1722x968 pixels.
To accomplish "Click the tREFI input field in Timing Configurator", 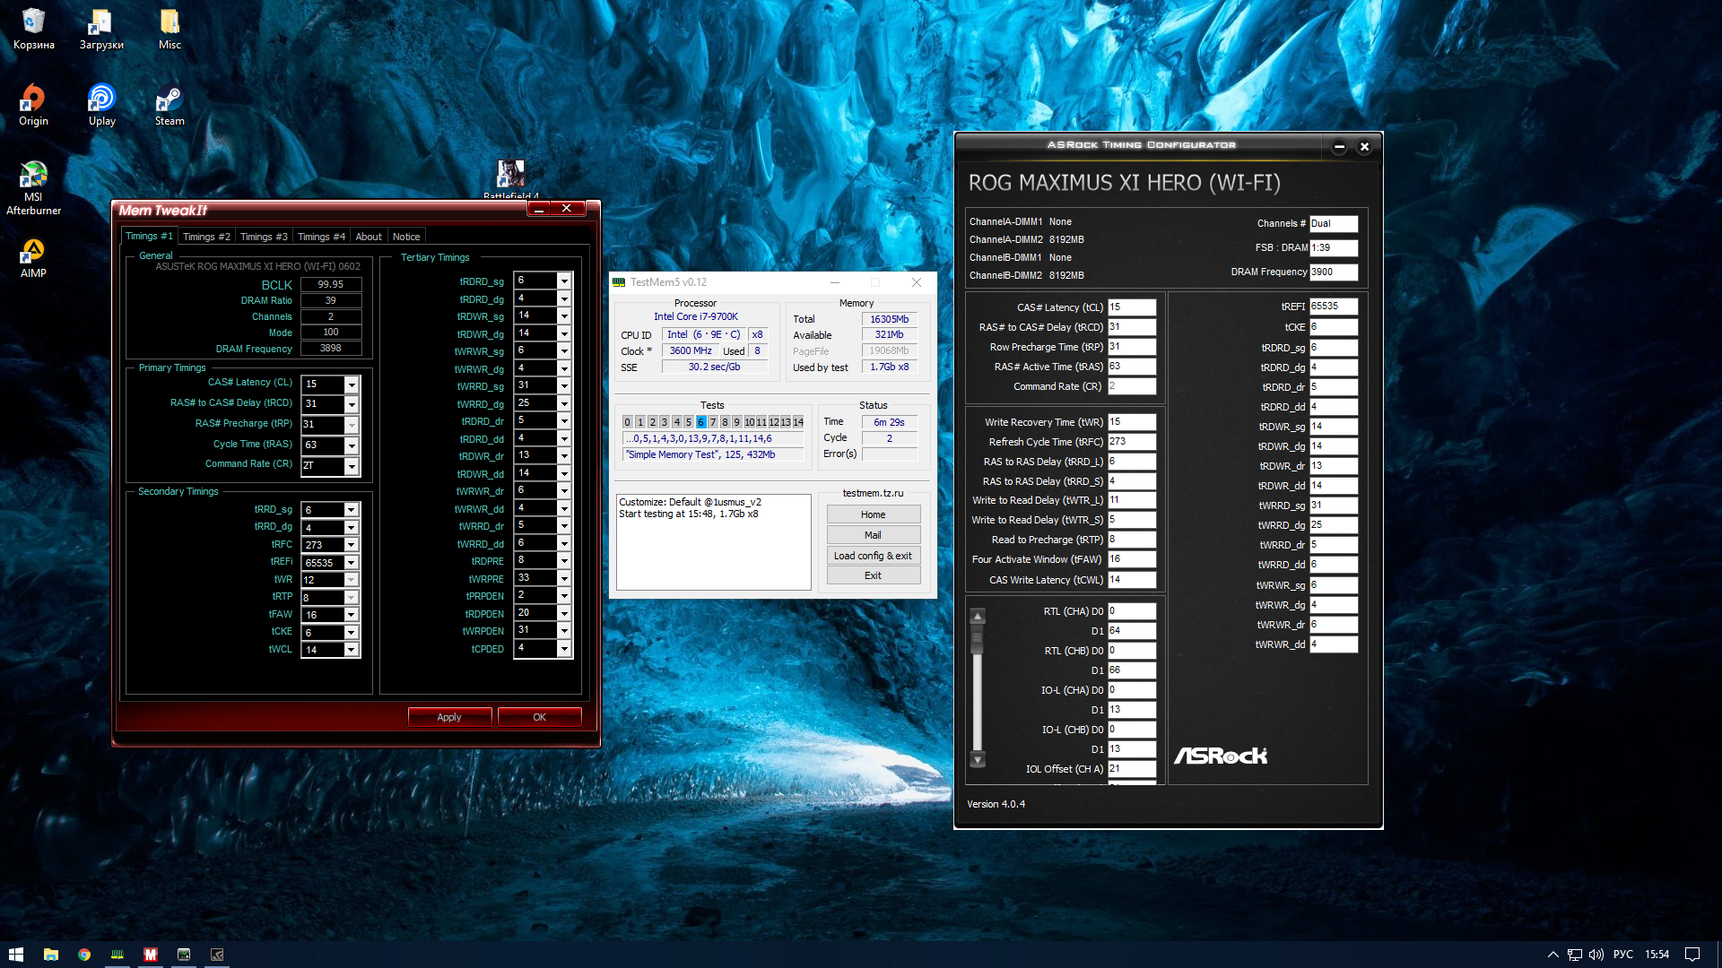I will [1333, 307].
